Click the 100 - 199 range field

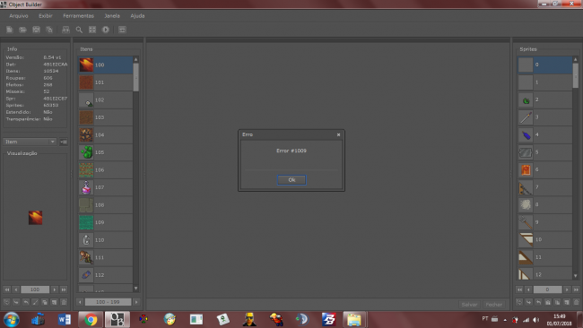[109, 302]
